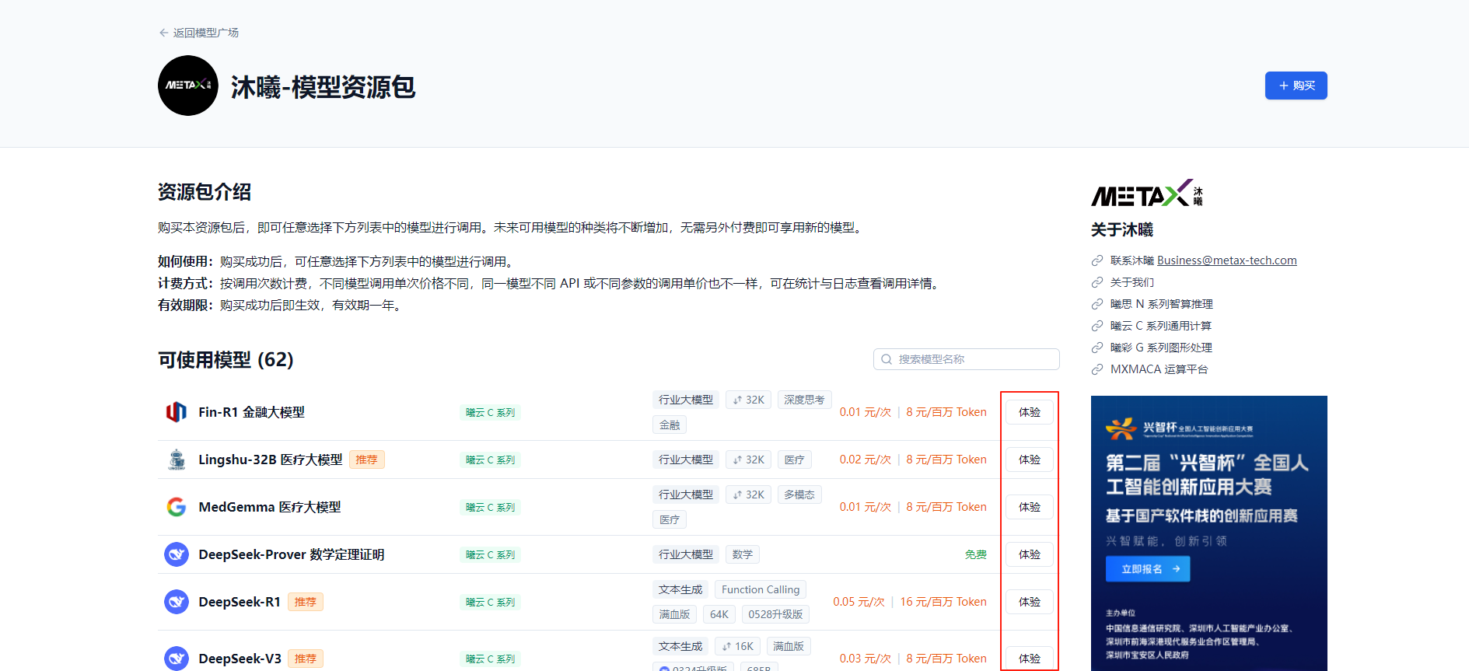
Task: Click the DeepSeek-Prover logo icon
Action: 177,554
